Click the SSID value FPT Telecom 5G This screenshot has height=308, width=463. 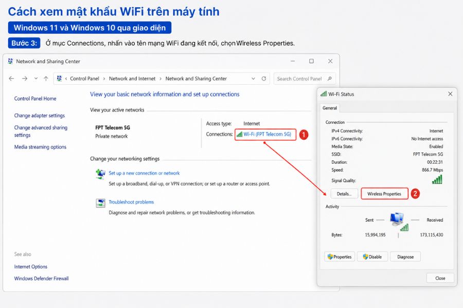(428, 154)
